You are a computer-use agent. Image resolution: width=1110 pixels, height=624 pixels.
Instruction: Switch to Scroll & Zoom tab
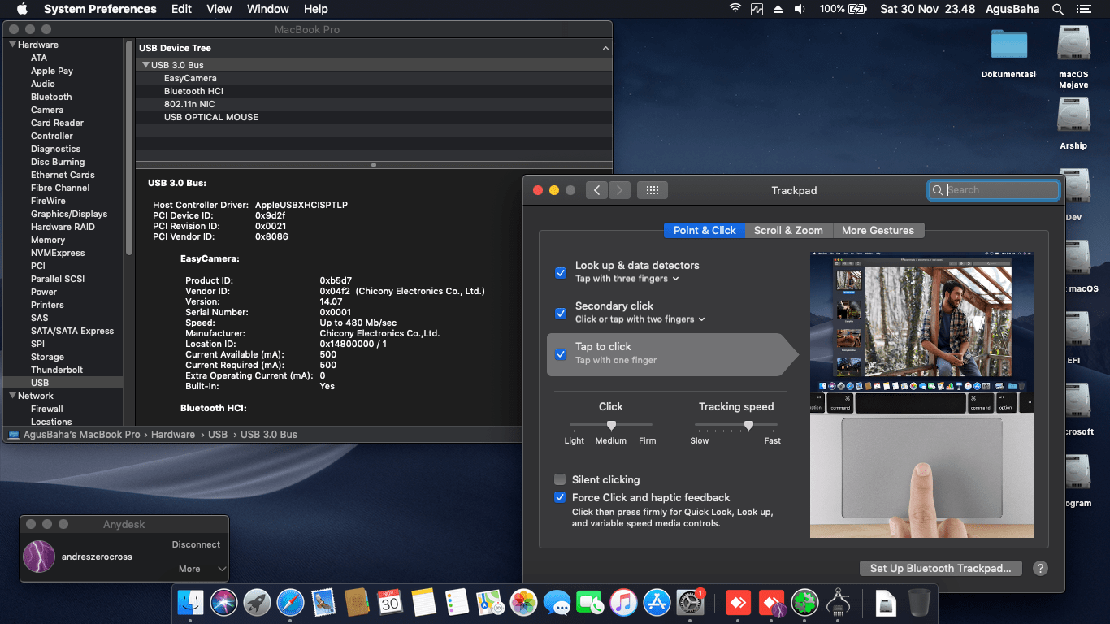(x=788, y=230)
